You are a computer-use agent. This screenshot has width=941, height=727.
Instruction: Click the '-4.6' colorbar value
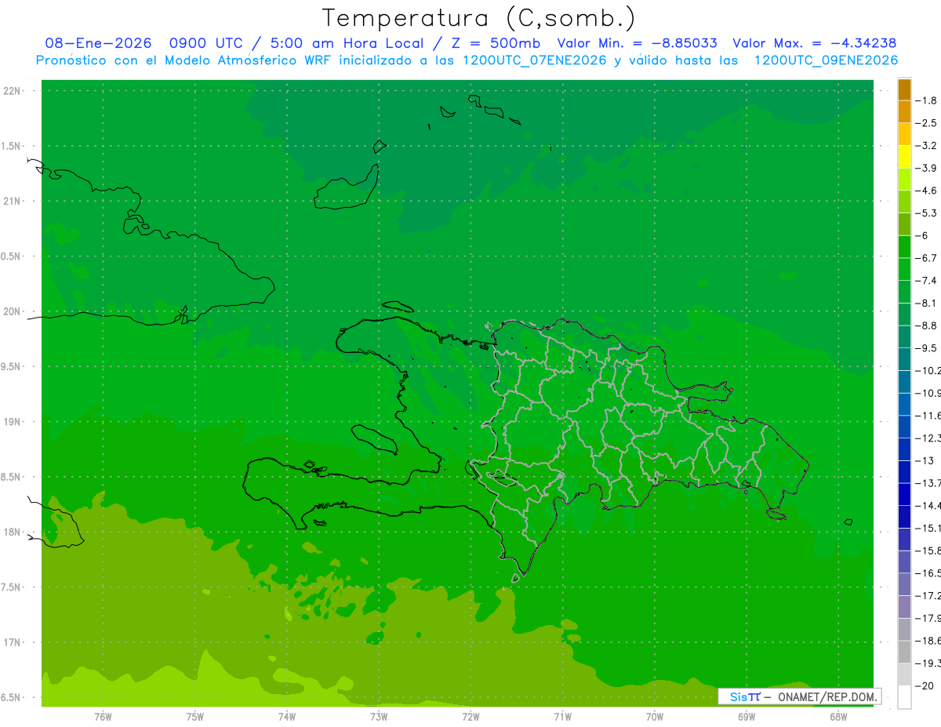pos(926,191)
